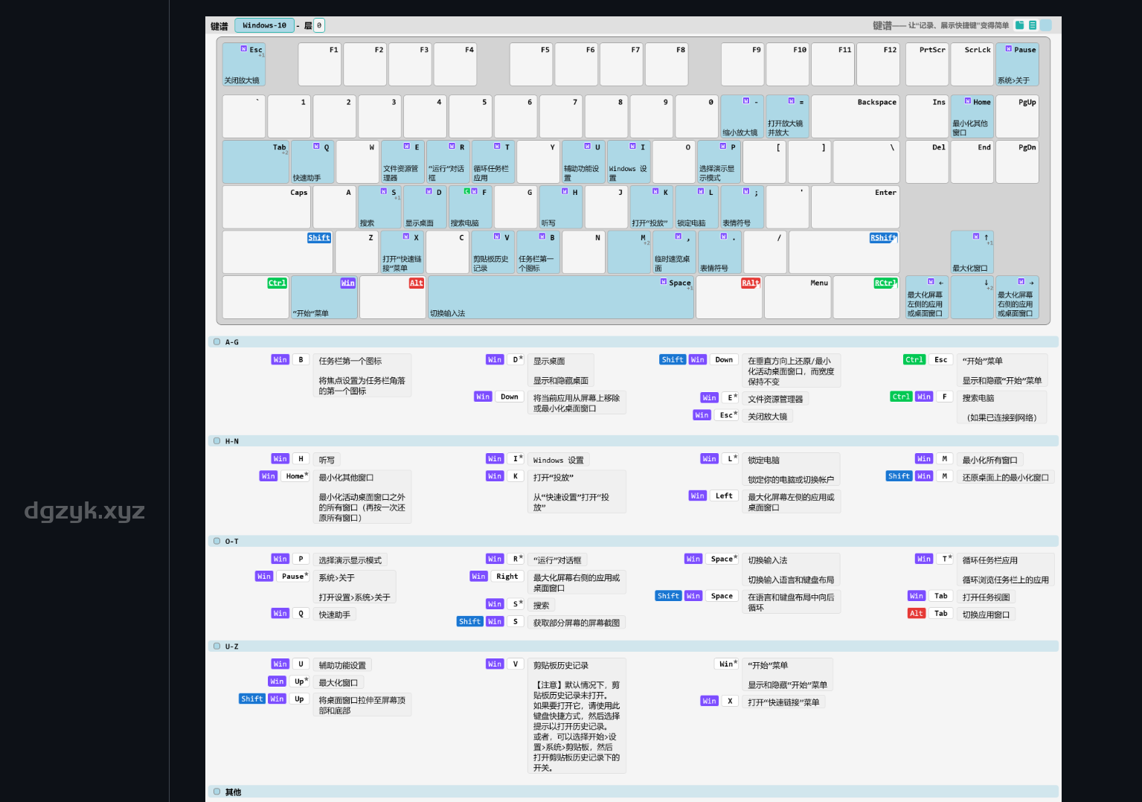Toggle the RCtrl modifier on the keyboard
The width and height of the screenshot is (1142, 802).
(885, 283)
